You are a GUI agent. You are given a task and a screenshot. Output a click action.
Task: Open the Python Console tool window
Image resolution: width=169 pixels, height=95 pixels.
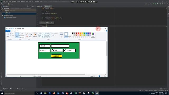point(22,89)
